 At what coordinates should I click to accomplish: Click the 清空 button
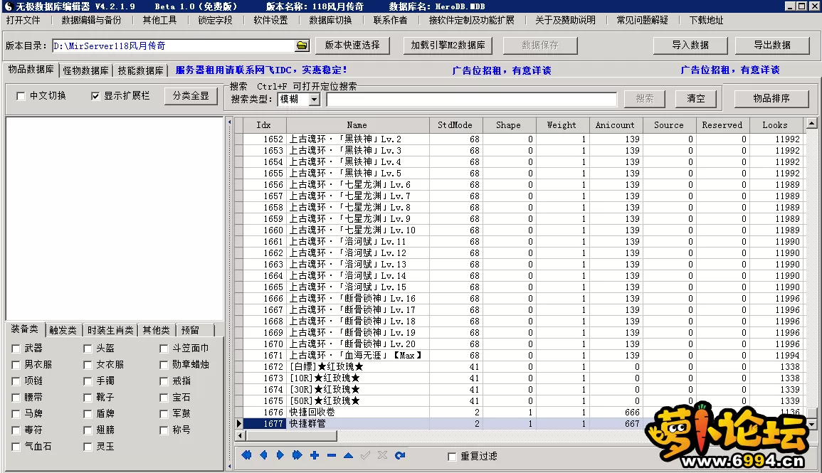pyautogui.click(x=695, y=98)
